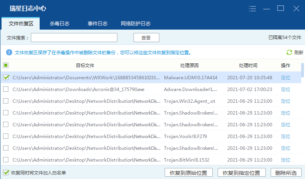Focus the 文件搜索 input field
The image size is (305, 179).
coord(74,38)
